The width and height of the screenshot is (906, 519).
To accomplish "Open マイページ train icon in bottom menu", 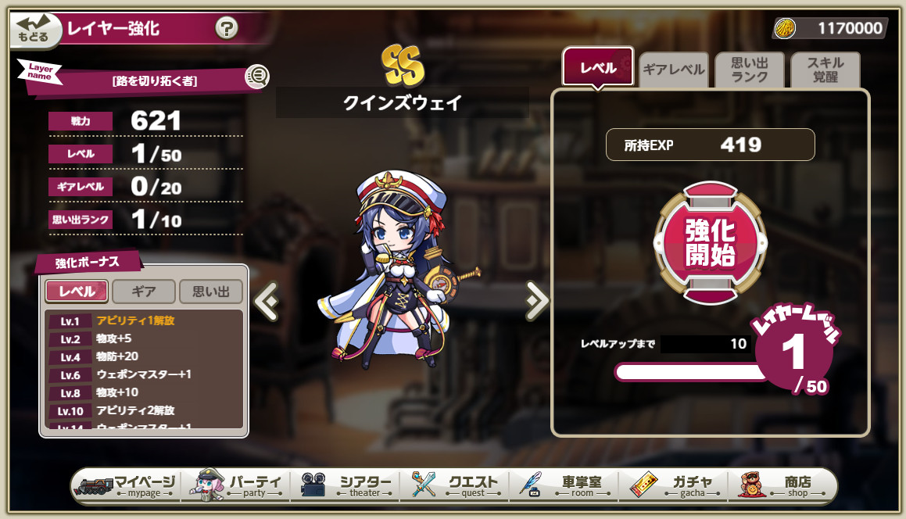I will point(95,485).
